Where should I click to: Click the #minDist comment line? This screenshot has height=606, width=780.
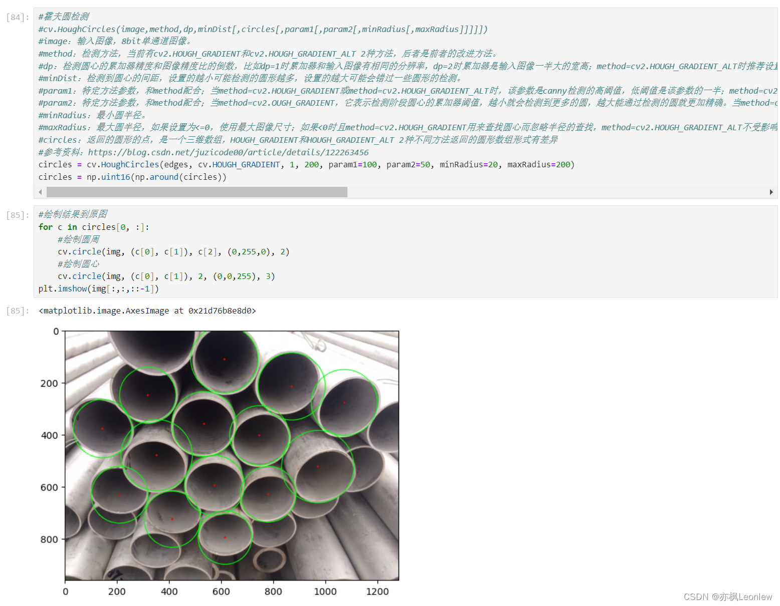[x=250, y=78]
